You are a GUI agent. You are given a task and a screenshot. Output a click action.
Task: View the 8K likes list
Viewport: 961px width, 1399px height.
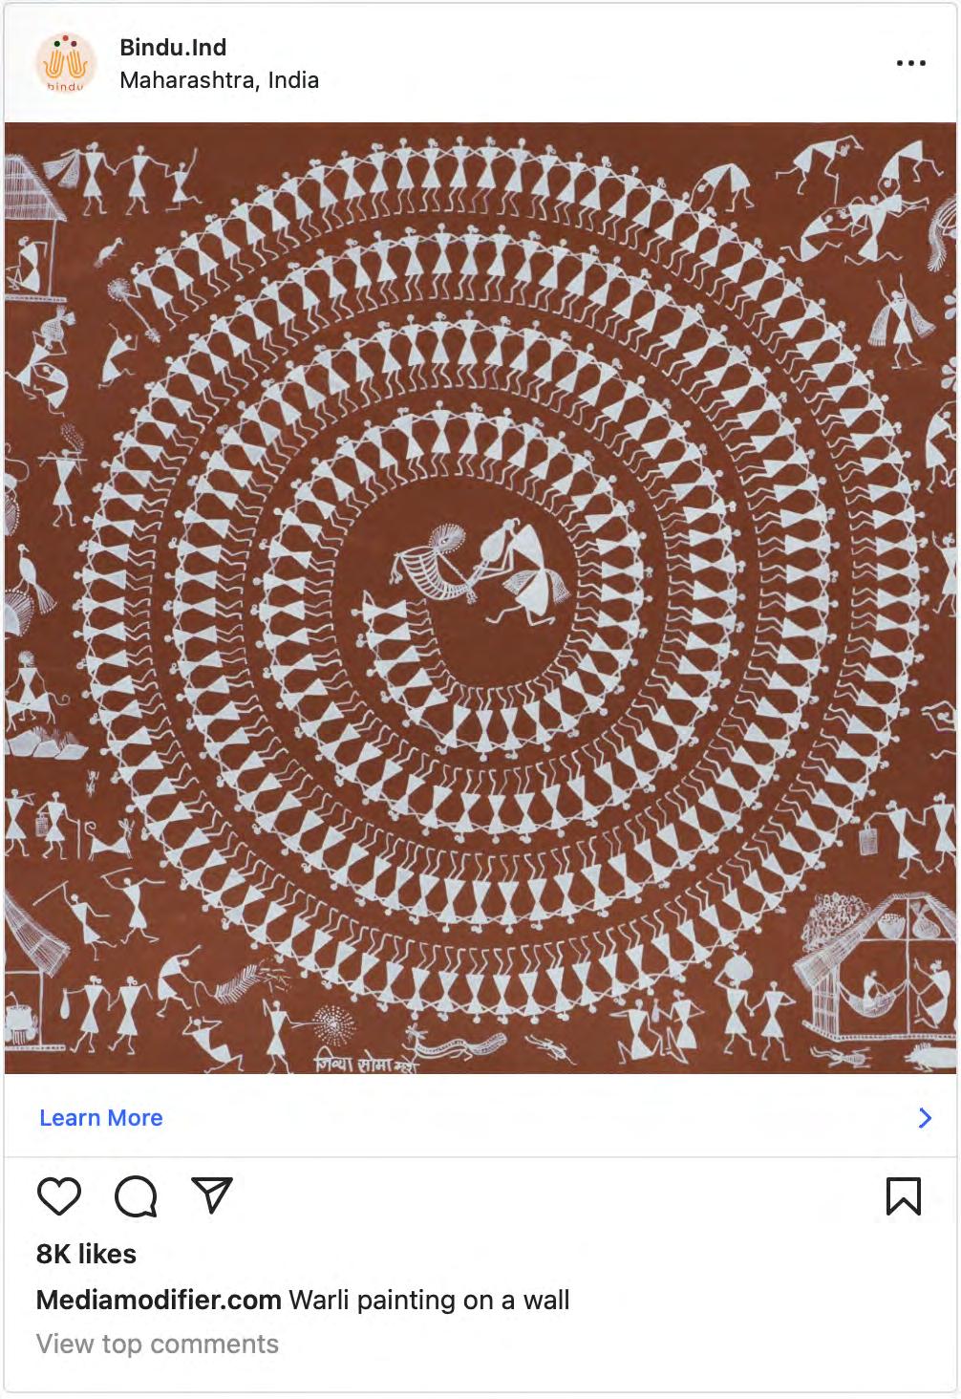86,1254
